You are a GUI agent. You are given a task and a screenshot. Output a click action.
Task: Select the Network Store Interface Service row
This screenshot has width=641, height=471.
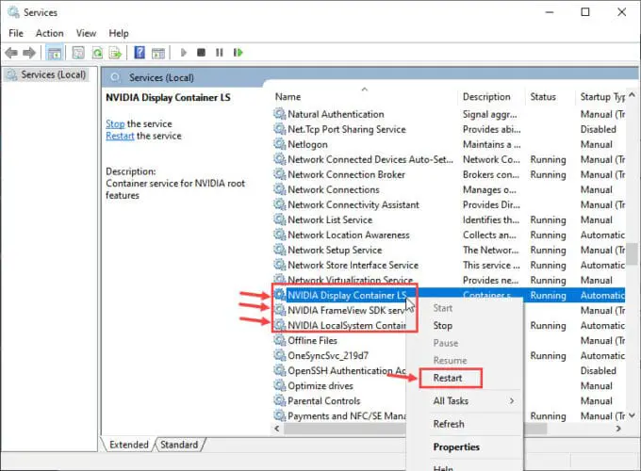(449, 265)
